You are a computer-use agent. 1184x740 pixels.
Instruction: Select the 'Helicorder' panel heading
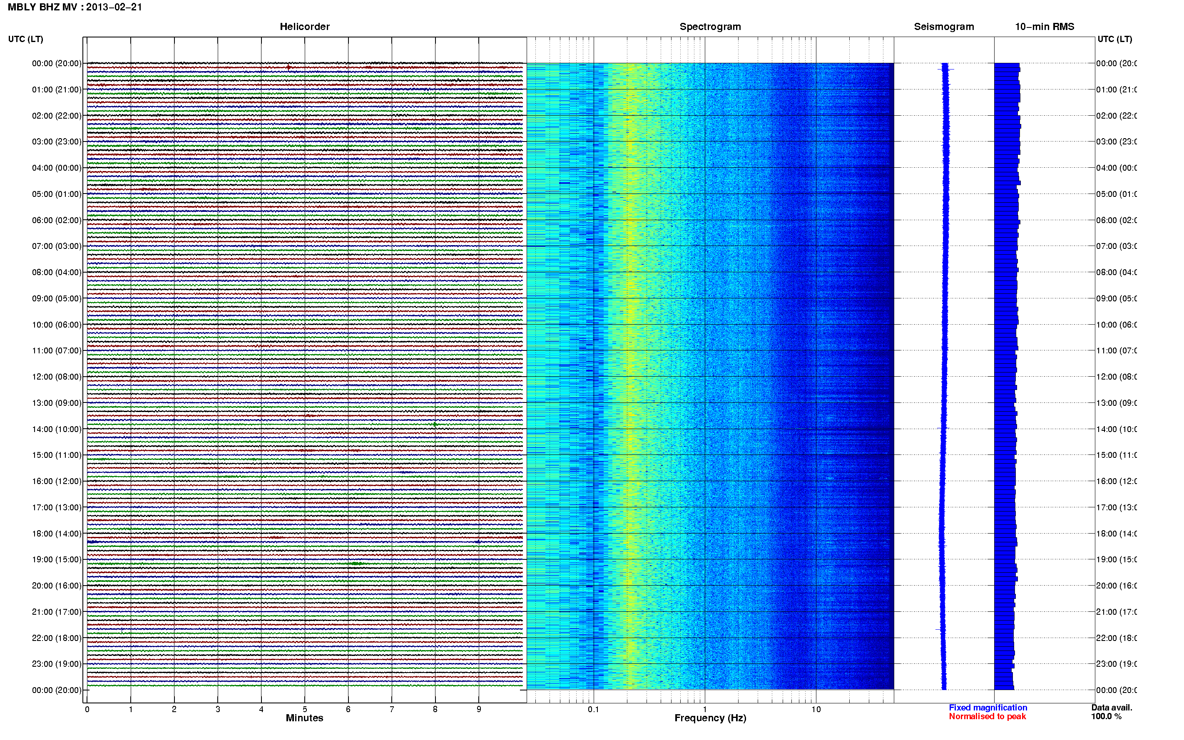(x=304, y=27)
